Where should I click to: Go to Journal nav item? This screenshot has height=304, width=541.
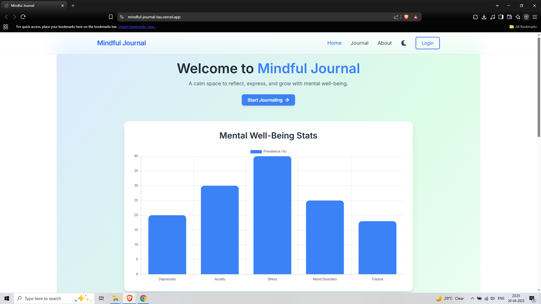[x=359, y=43]
